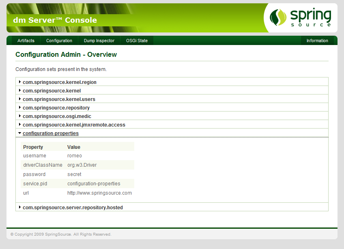Select the driverClassName property cell
The height and width of the screenshot is (249, 344).
(43, 165)
